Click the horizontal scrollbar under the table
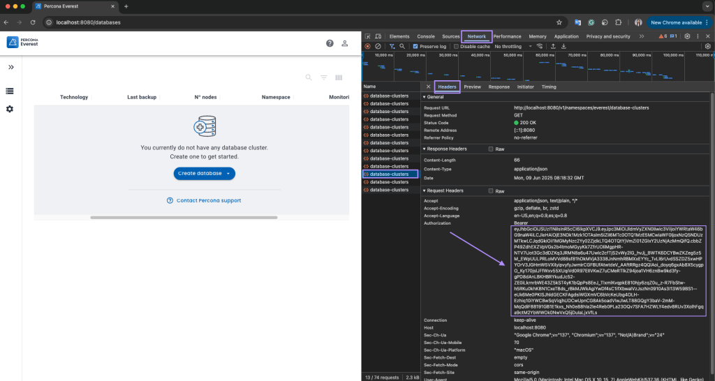 coord(185,217)
